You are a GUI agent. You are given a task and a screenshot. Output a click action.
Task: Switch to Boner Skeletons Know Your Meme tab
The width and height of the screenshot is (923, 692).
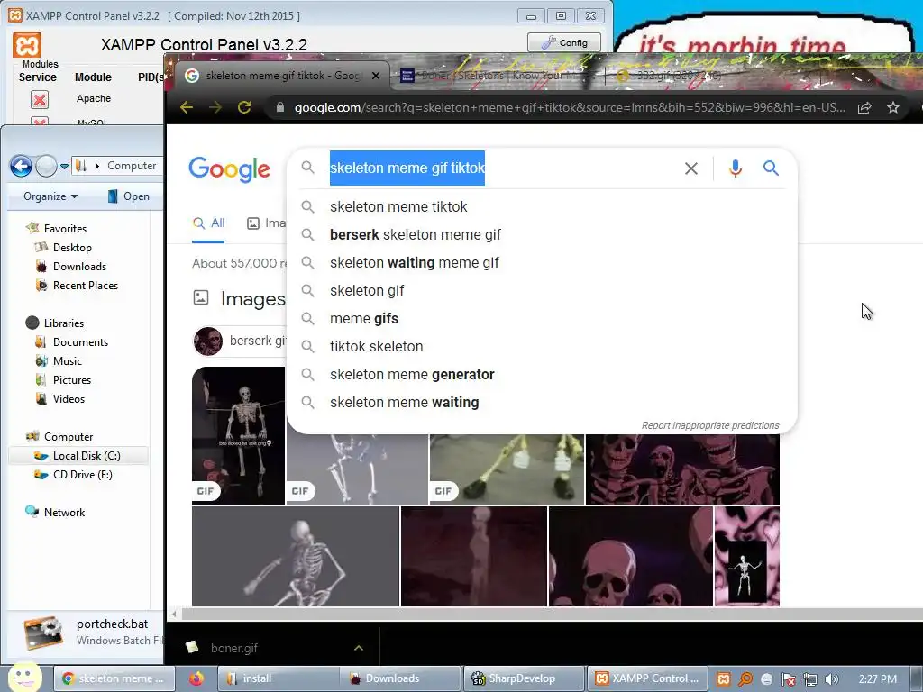[497, 76]
